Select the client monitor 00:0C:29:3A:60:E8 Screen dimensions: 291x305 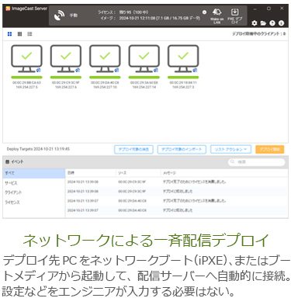click(144, 59)
